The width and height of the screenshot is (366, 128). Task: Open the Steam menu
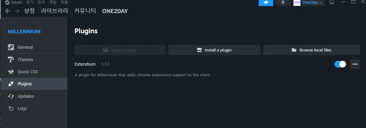tap(14, 2)
